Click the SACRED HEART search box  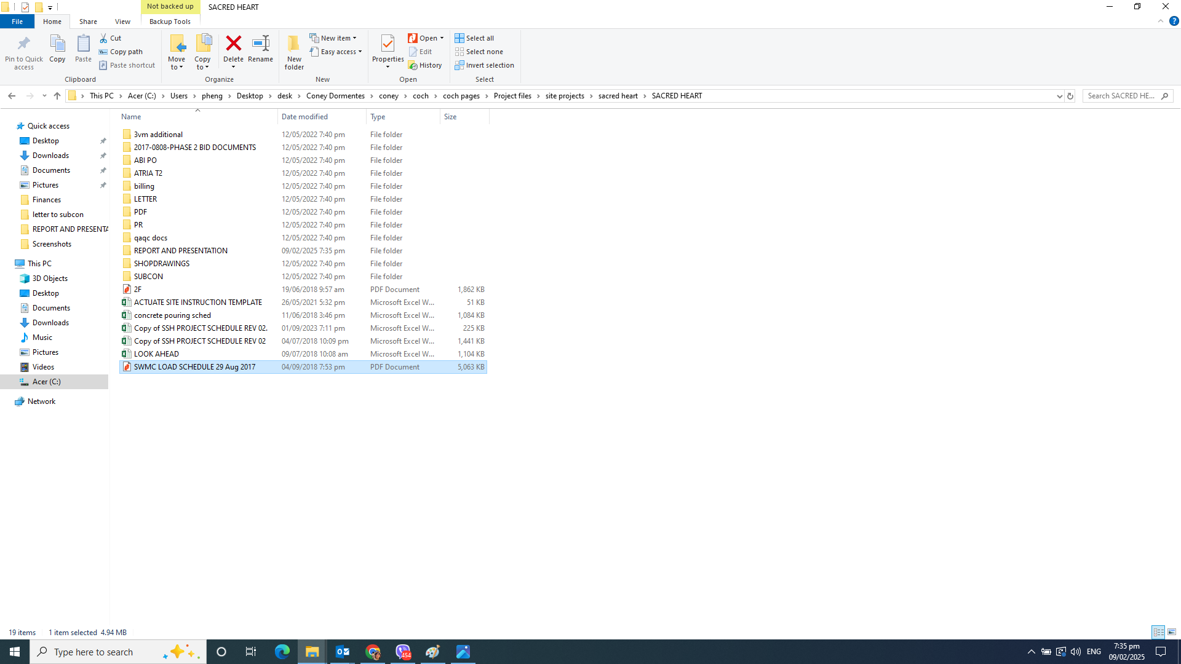point(1126,96)
